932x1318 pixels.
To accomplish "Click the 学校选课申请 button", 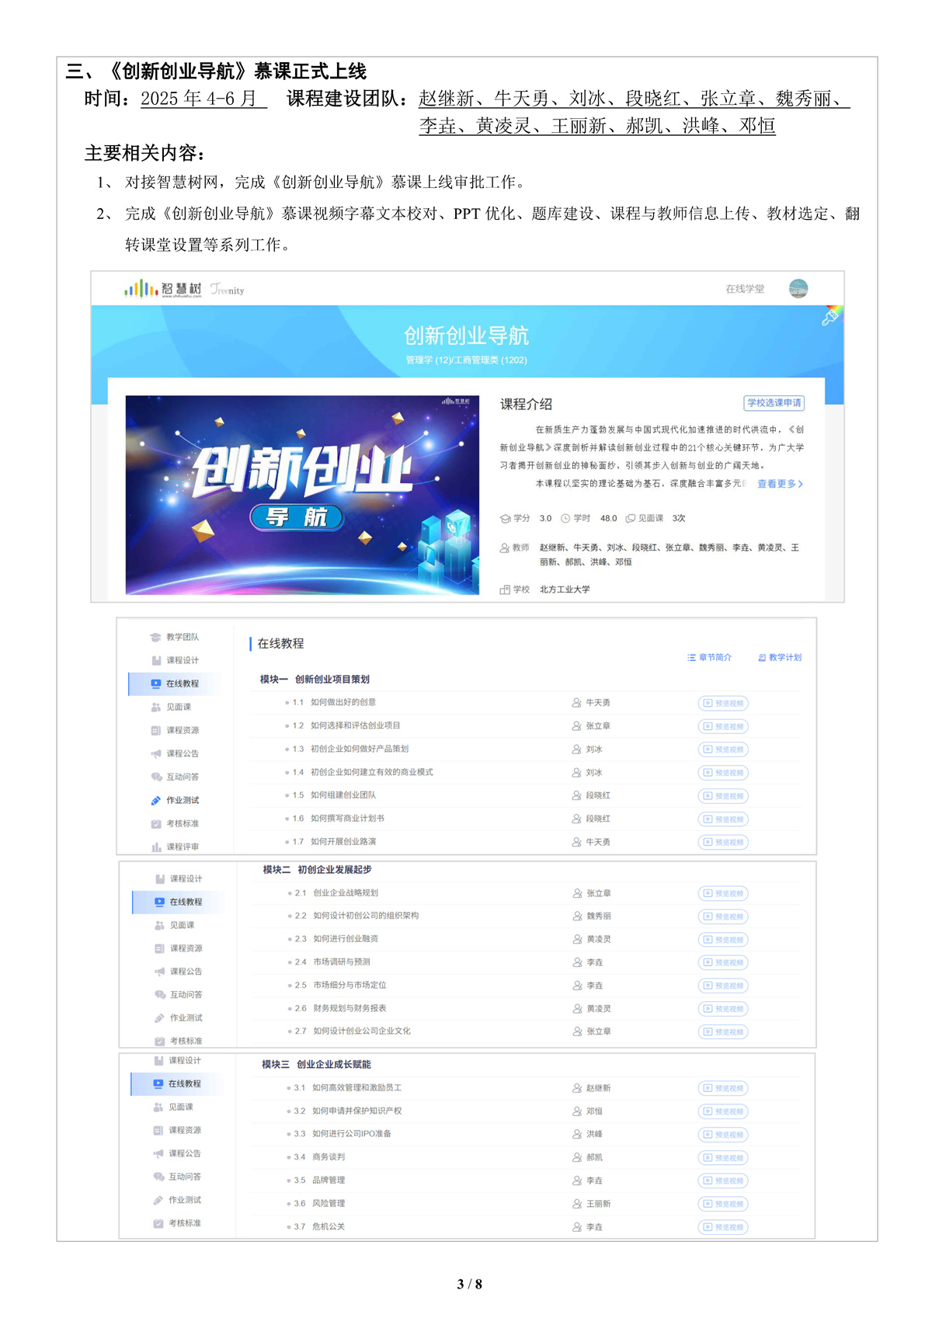I will 774,403.
